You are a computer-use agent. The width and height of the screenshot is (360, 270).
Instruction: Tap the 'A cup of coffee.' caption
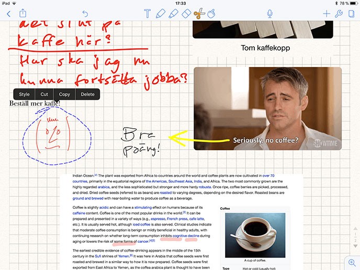[x=255, y=261]
